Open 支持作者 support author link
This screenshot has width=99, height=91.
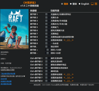(x=4, y=79)
